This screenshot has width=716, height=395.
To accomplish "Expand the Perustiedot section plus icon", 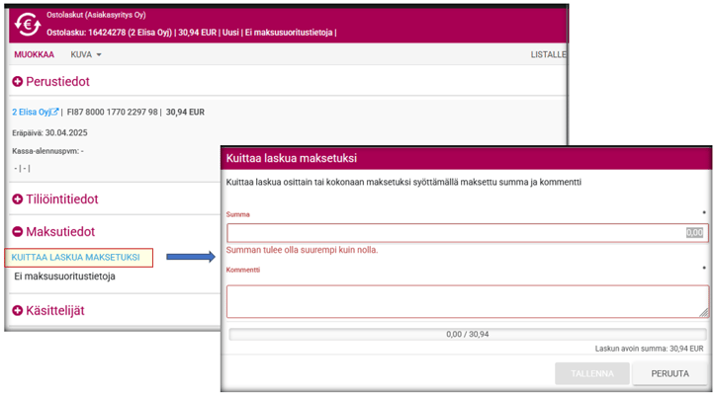I will point(18,82).
